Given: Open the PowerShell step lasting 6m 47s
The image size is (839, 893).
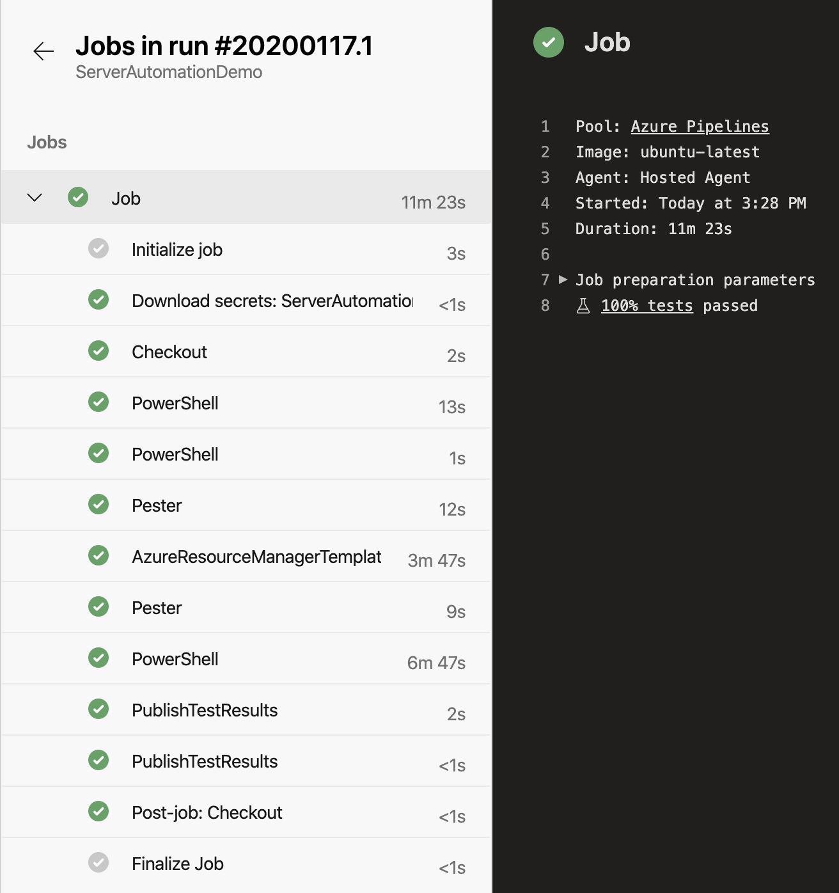Looking at the screenshot, I should point(175,659).
